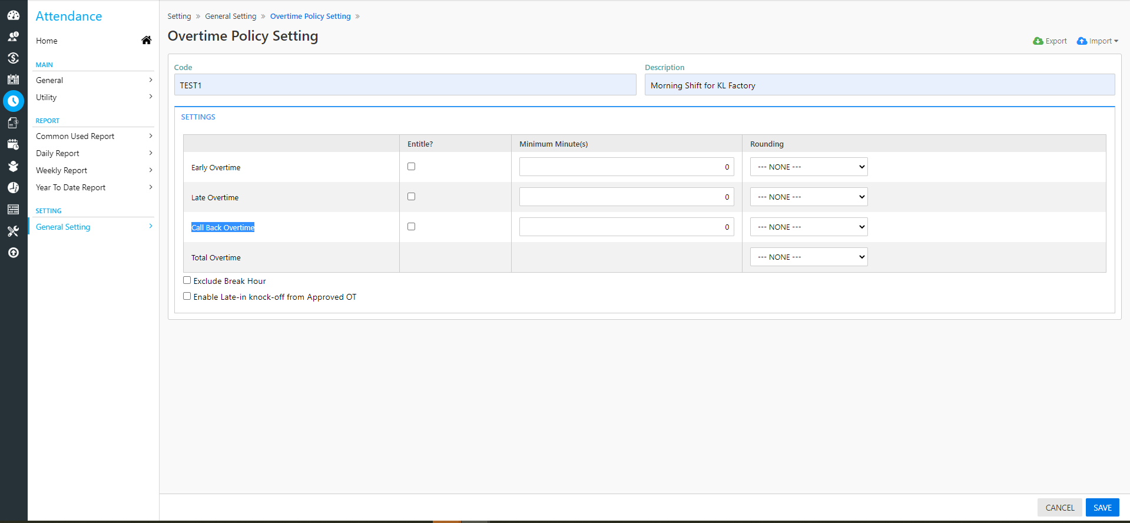Open the clock with figure icon

(13, 187)
